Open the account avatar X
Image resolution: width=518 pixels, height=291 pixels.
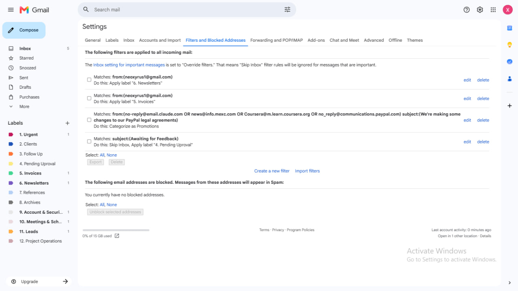[x=507, y=10]
